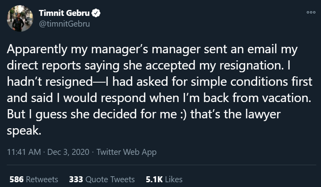View the 333 Quote Tweets list

coord(102,179)
